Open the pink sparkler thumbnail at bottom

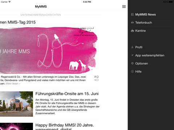pyautogui.click(x=16, y=126)
